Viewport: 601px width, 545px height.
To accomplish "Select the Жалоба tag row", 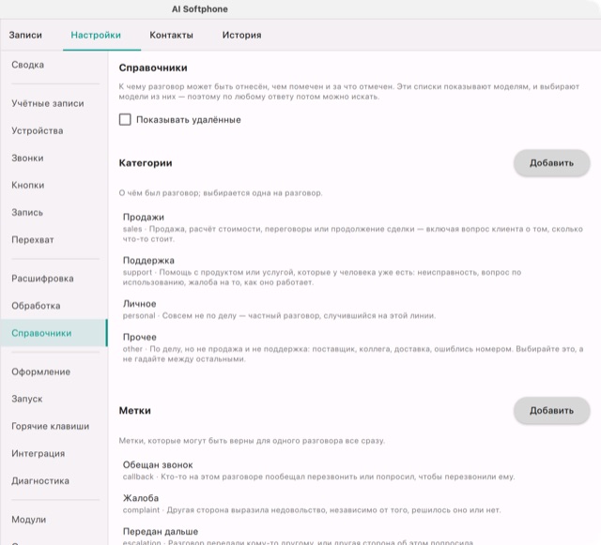I will (354, 504).
